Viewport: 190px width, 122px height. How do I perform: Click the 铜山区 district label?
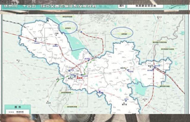point(70,78)
